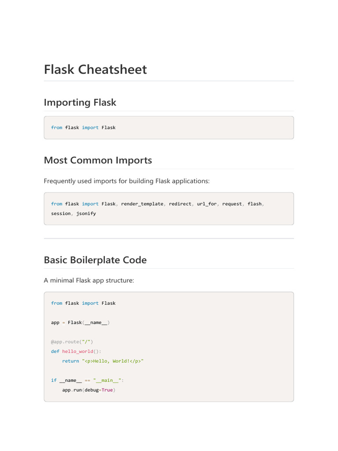
Task: Click the Most Common Imports heading
Action: [x=98, y=160]
